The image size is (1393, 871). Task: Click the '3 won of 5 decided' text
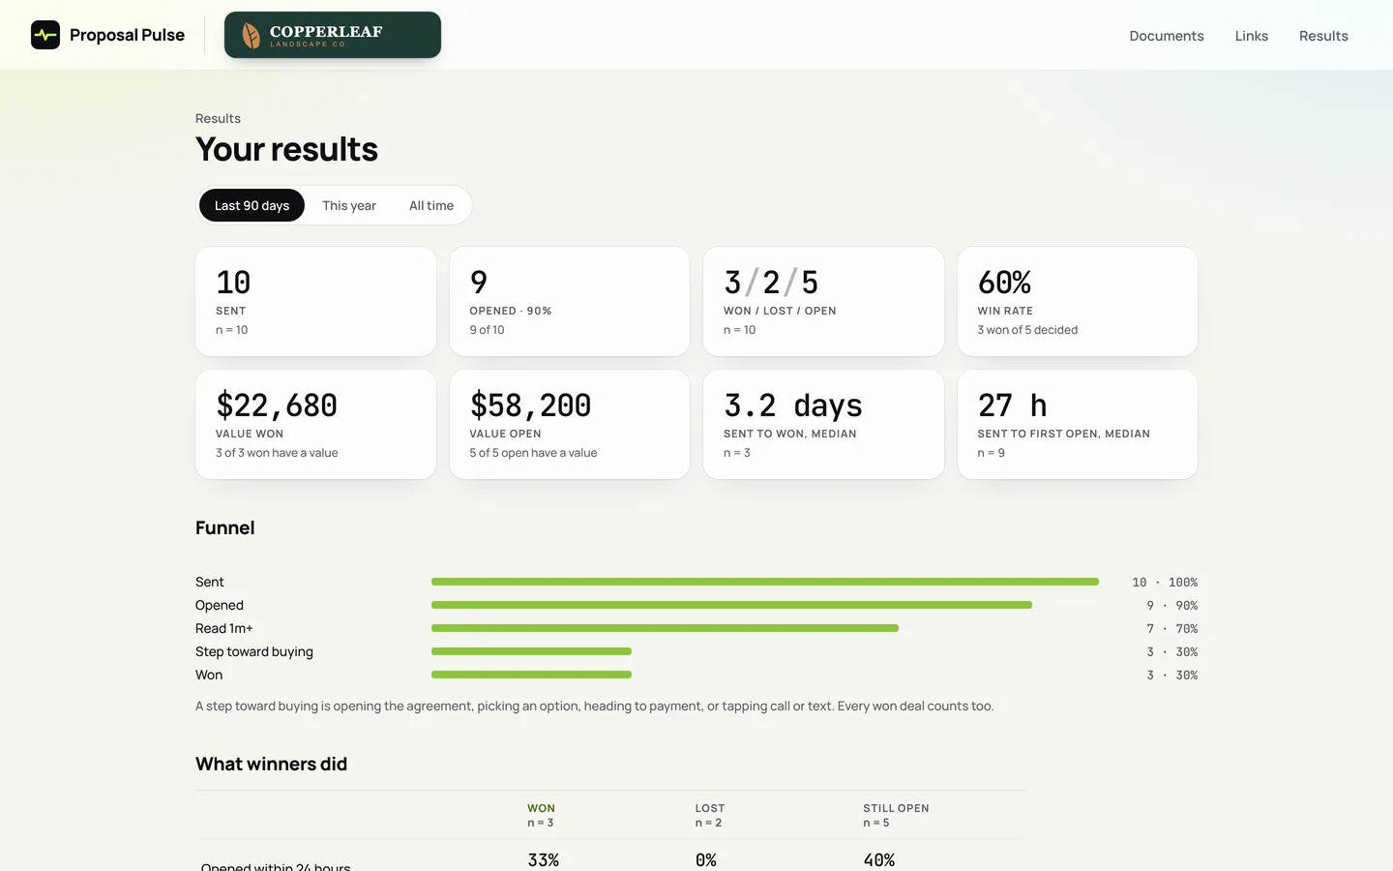tap(1027, 330)
